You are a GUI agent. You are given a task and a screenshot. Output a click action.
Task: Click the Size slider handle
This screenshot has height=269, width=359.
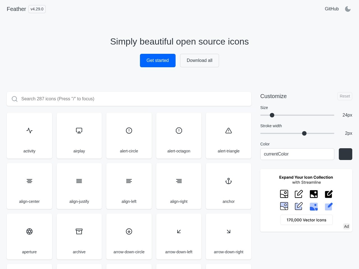tap(272, 115)
